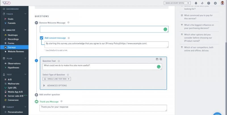The width and height of the screenshot is (227, 115).
Task: Click the Remove Welcome Message minus icon
Action: 36,23
